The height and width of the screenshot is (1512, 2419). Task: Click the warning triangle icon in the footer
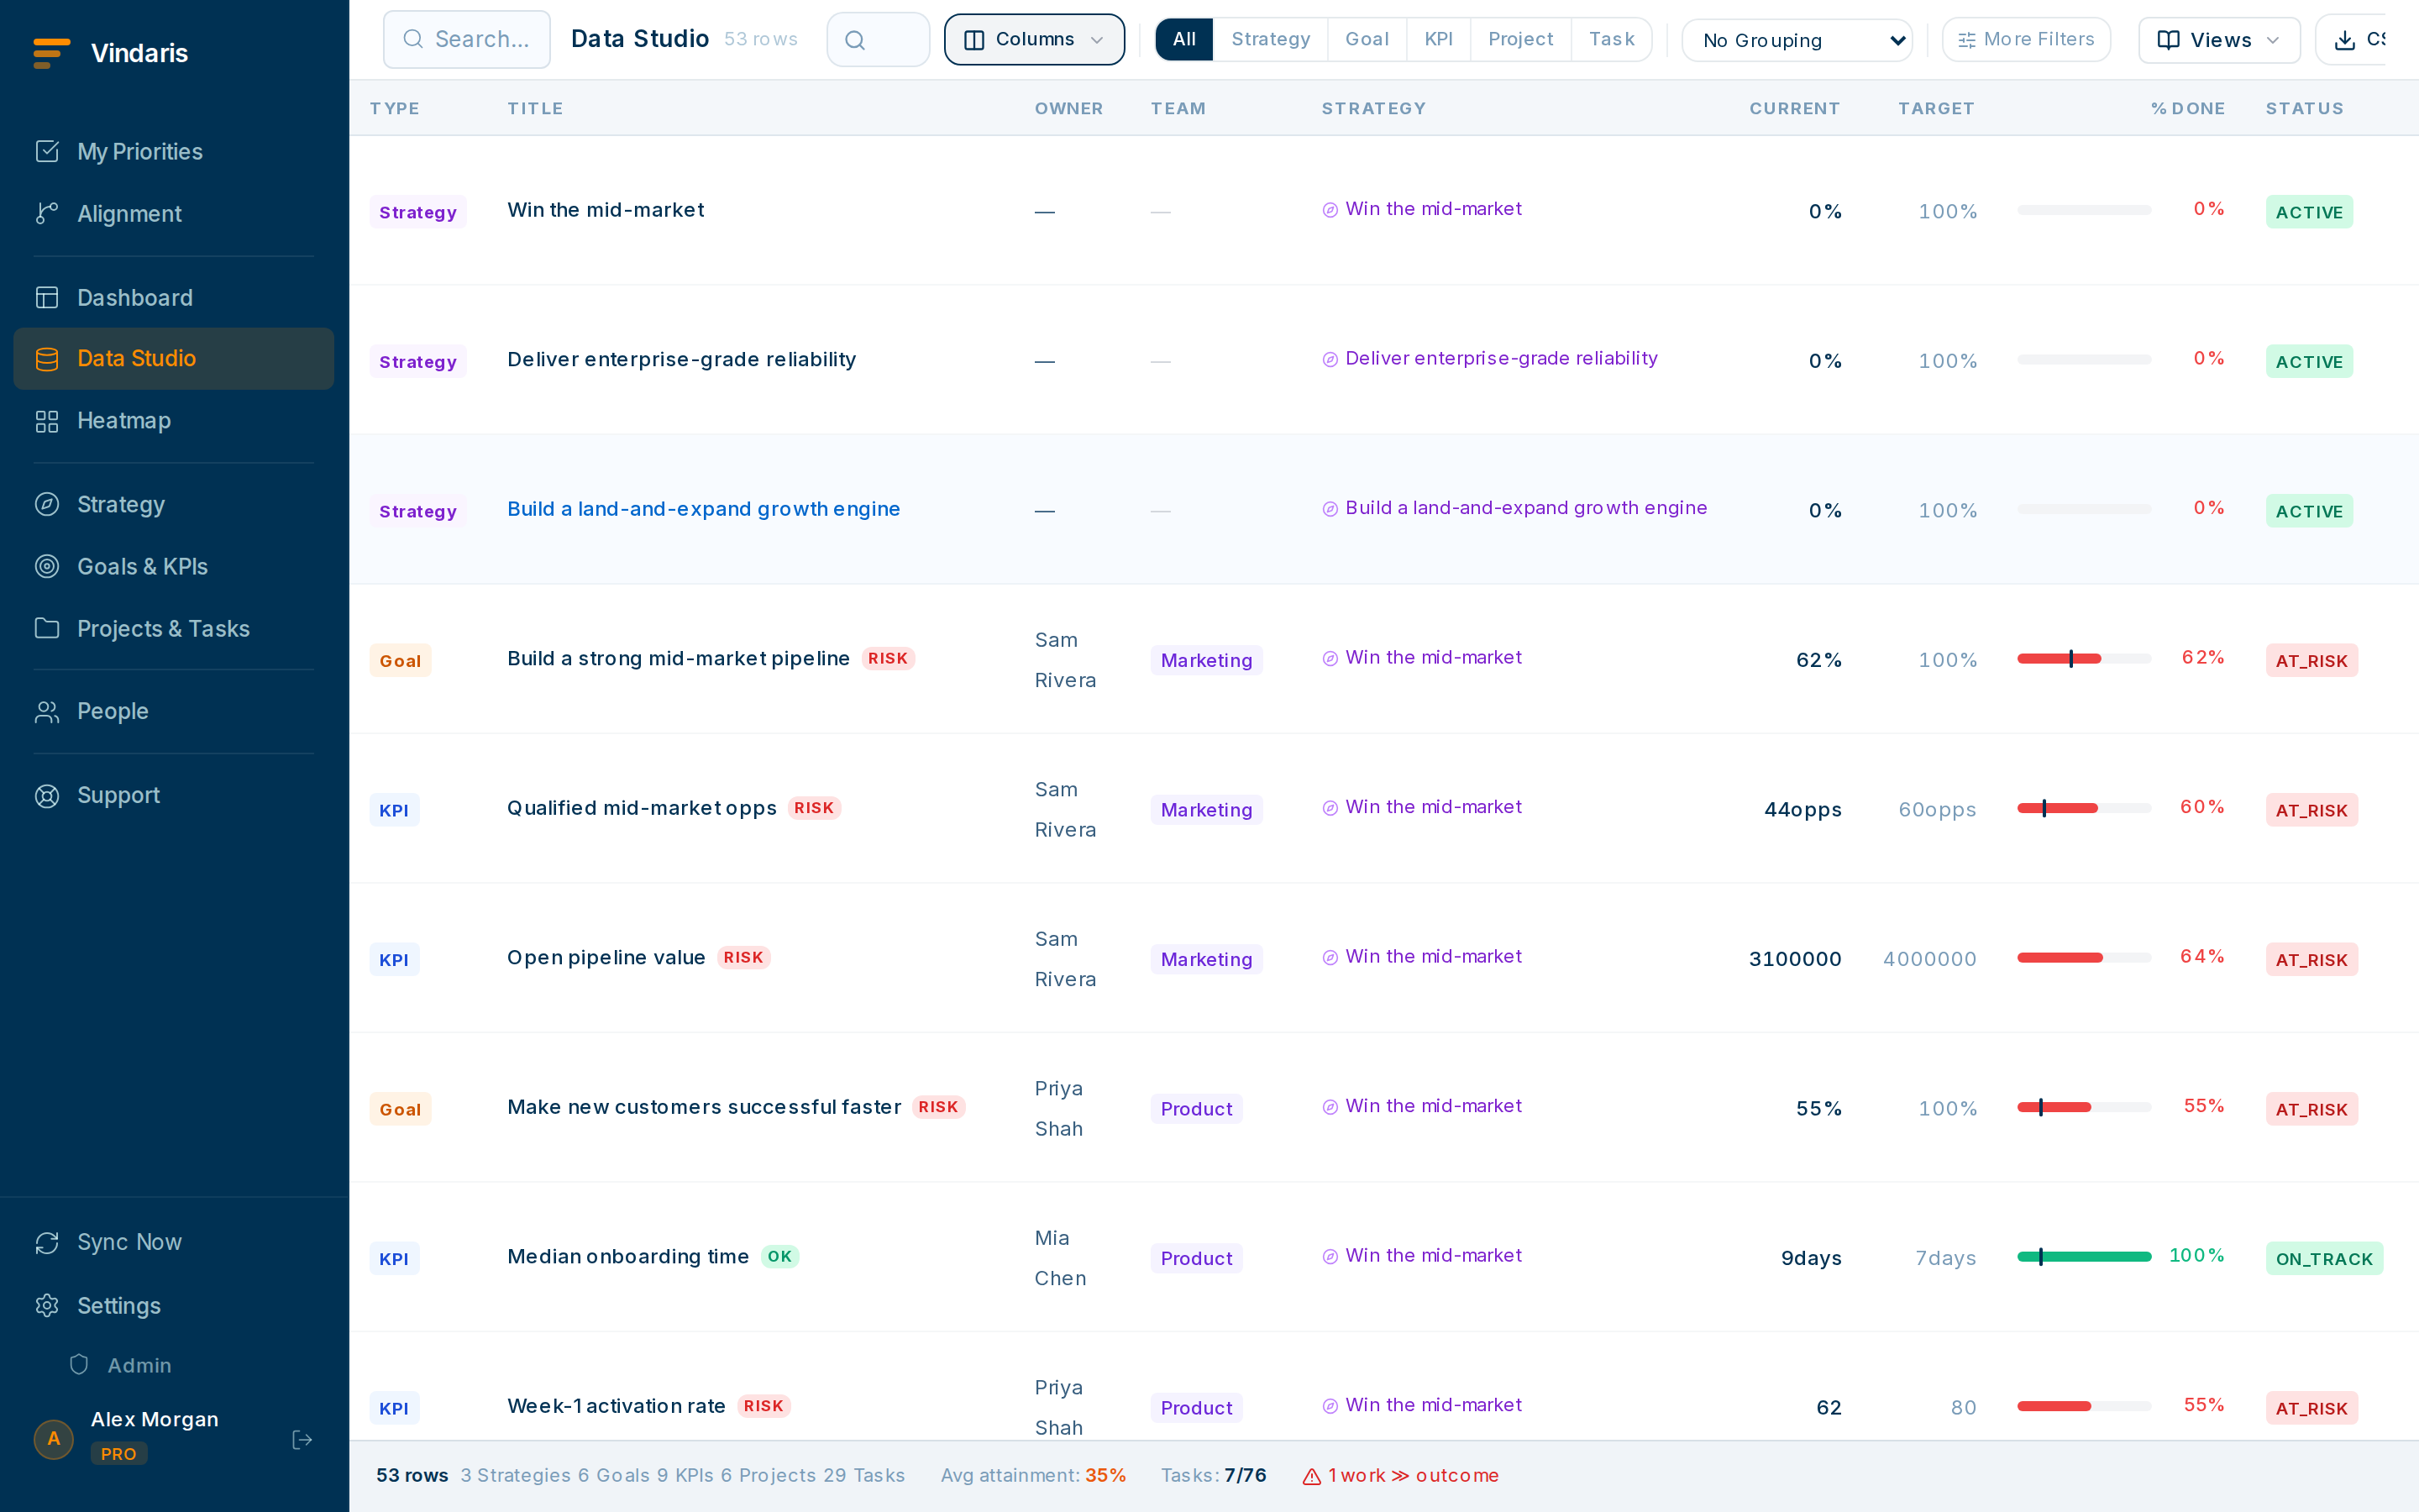coord(1313,1476)
